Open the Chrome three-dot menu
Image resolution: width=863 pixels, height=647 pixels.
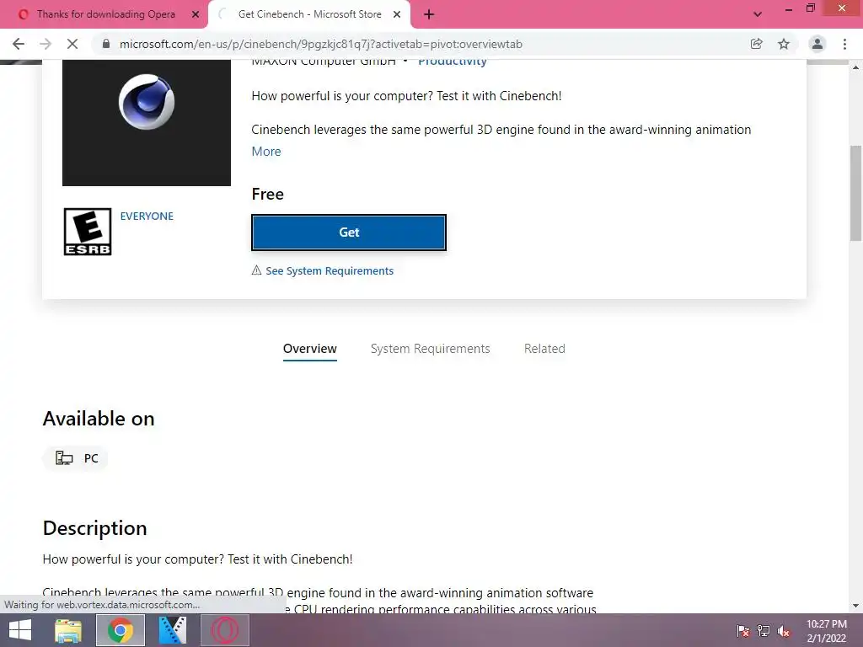(844, 44)
